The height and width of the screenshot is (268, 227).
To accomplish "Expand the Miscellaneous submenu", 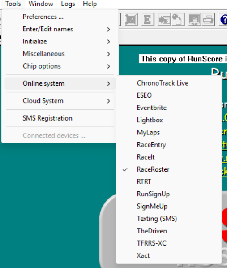I will [60, 54].
